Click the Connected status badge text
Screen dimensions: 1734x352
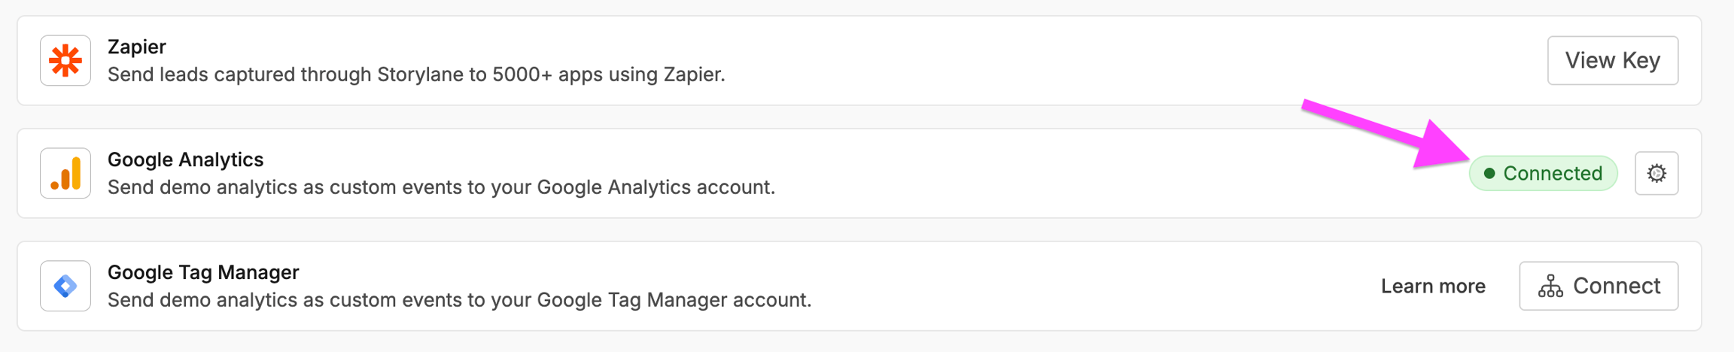click(x=1552, y=173)
